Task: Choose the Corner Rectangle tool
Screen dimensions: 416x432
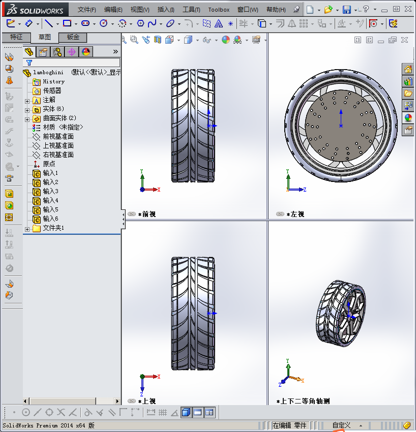Action: pos(67,23)
